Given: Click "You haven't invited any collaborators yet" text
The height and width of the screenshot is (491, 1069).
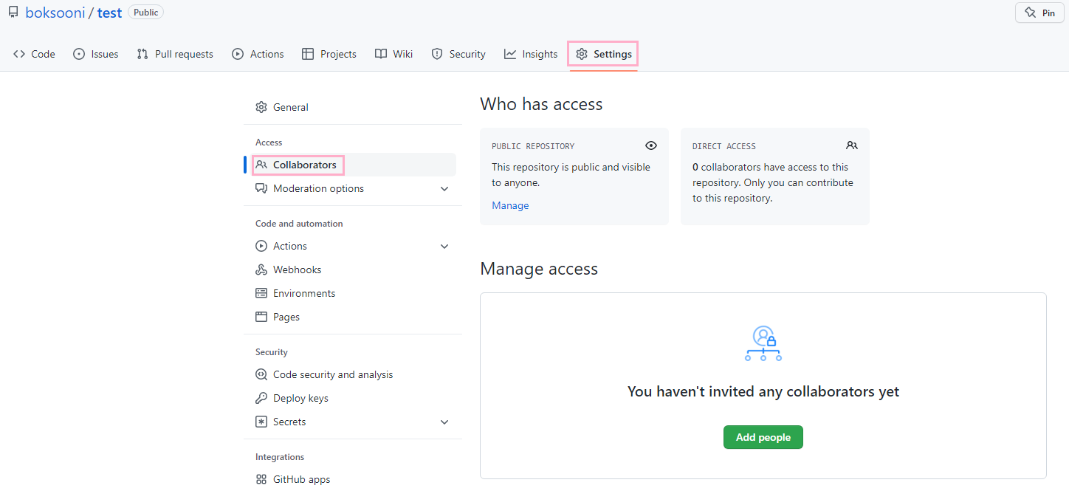Looking at the screenshot, I should [x=763, y=391].
